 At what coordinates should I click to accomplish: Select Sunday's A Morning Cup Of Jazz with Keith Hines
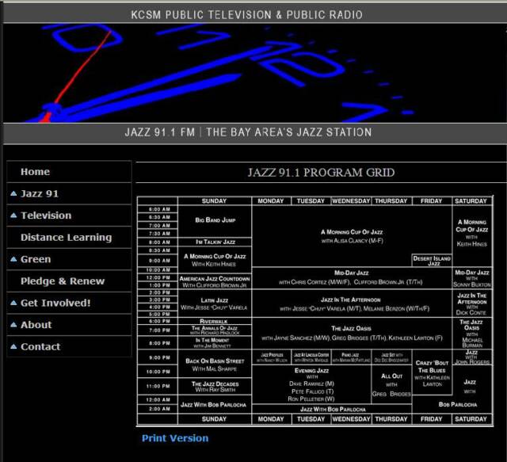[215, 260]
